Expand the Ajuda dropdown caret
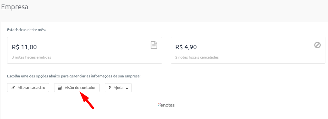The image size is (328, 119). [x=127, y=88]
